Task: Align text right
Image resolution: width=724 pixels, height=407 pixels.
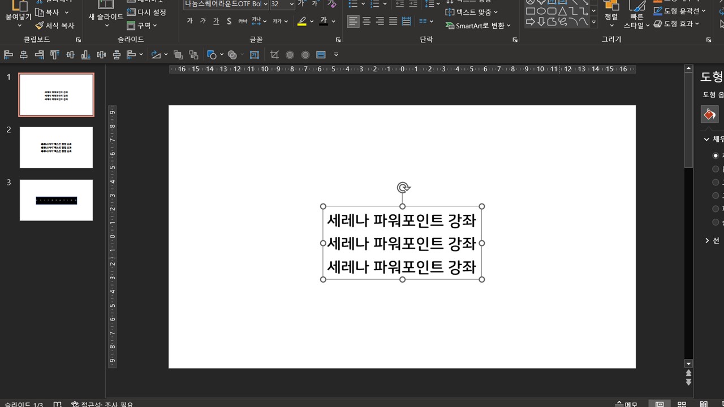Action: 380,21
